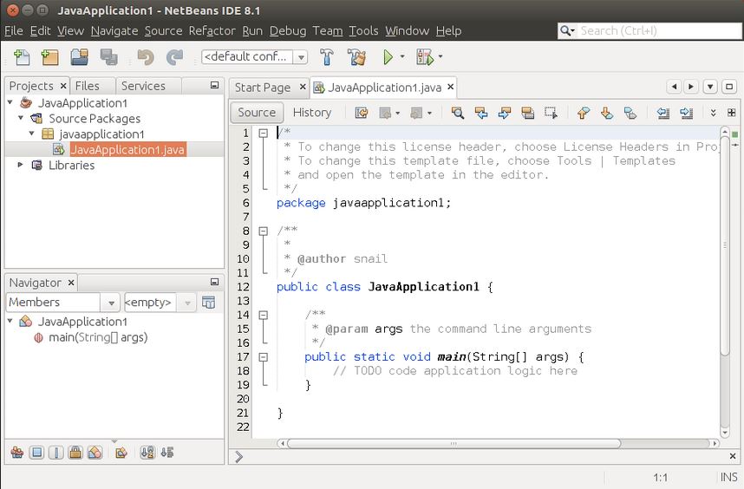The height and width of the screenshot is (489, 744).
Task: Click the Open Project toolbar icon
Action: click(79, 57)
